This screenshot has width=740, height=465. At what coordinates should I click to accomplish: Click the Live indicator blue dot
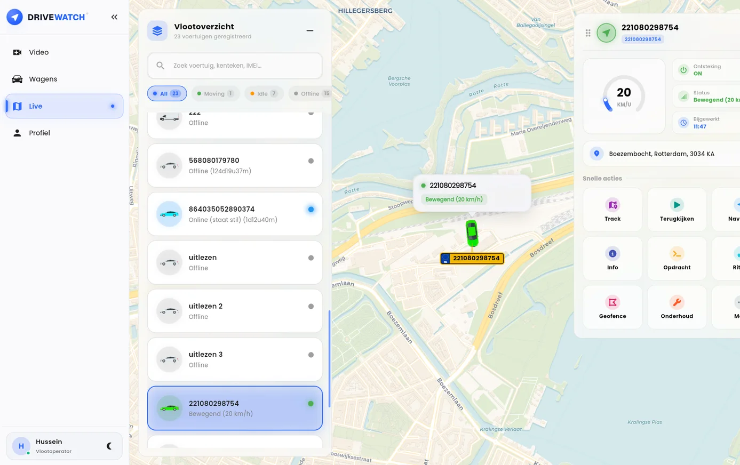113,106
